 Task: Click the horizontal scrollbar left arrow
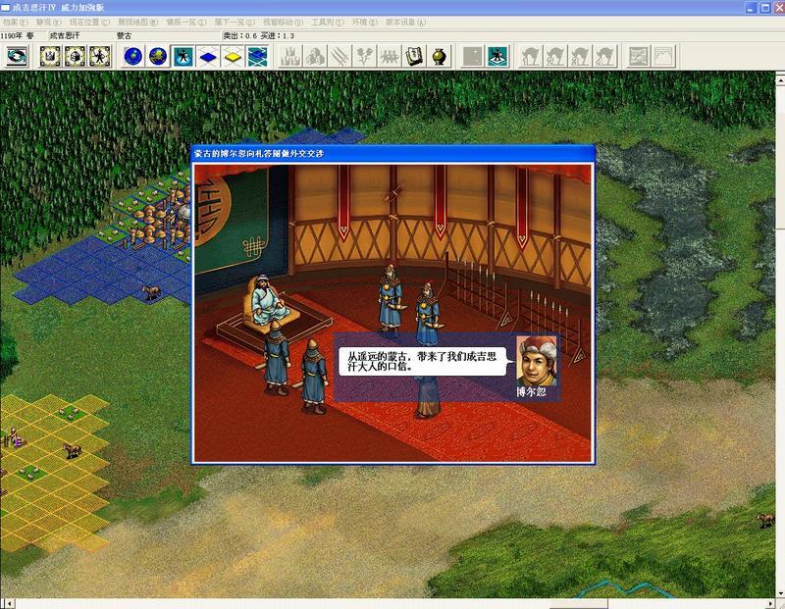click(9, 604)
